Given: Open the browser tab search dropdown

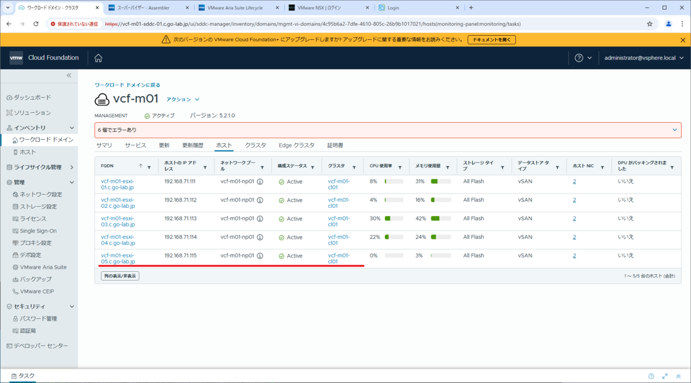Looking at the screenshot, I should click(9, 7).
